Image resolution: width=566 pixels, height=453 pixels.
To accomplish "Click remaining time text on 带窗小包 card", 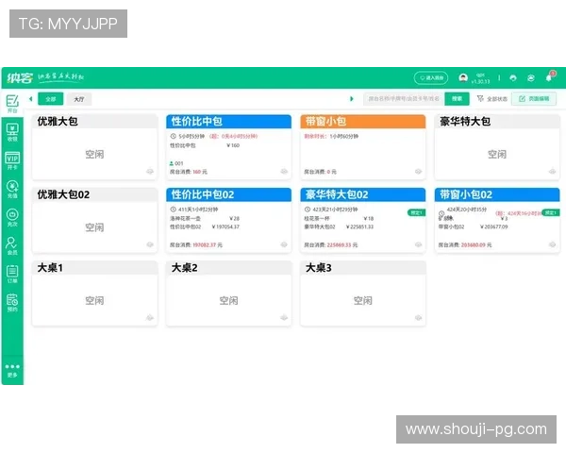I will coord(331,136).
